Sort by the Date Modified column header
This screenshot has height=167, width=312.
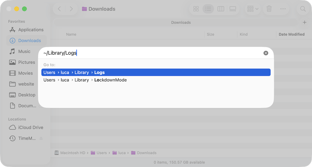point(291,34)
